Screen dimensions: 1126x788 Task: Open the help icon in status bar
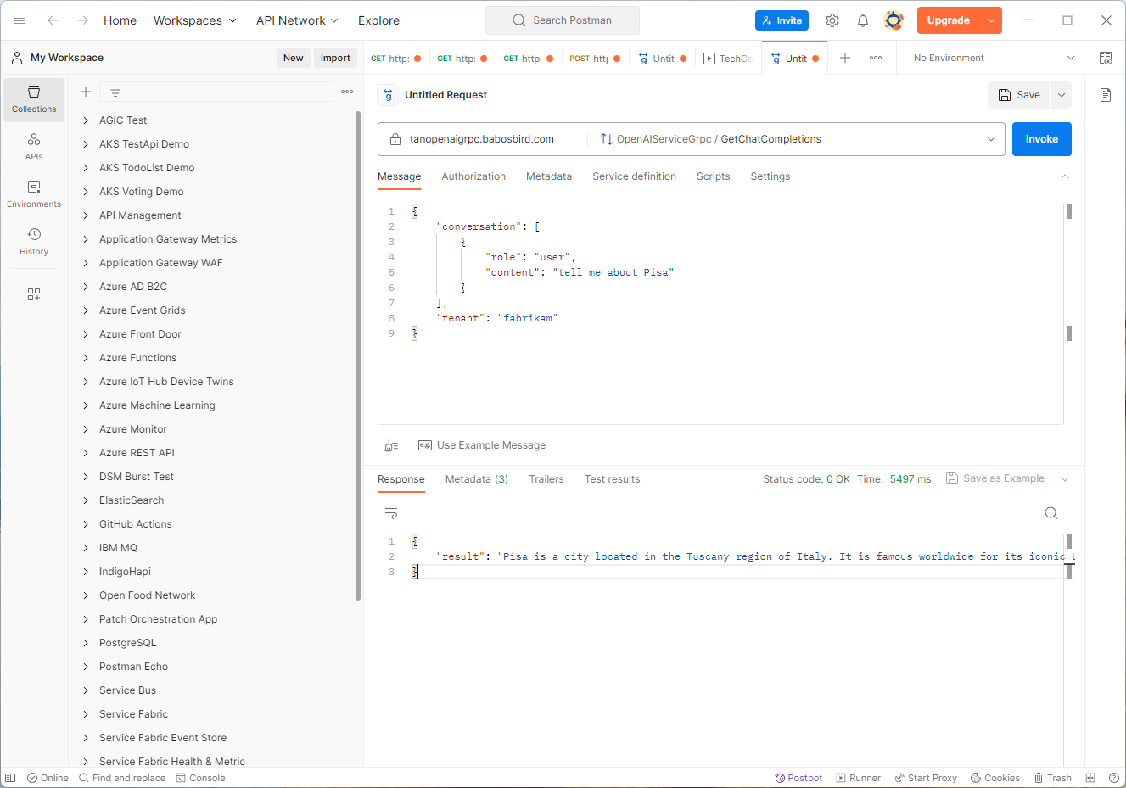click(x=1114, y=778)
